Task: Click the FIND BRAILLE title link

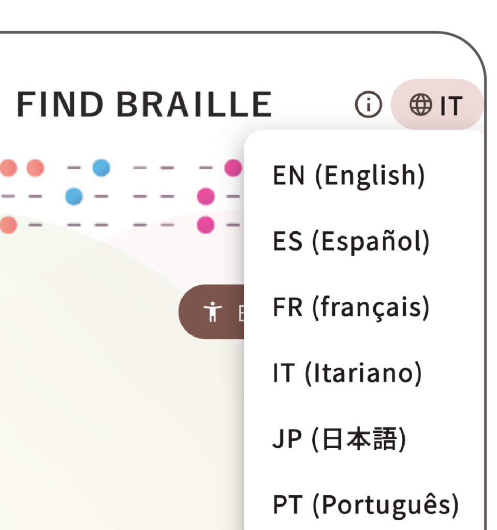Action: 145,103
